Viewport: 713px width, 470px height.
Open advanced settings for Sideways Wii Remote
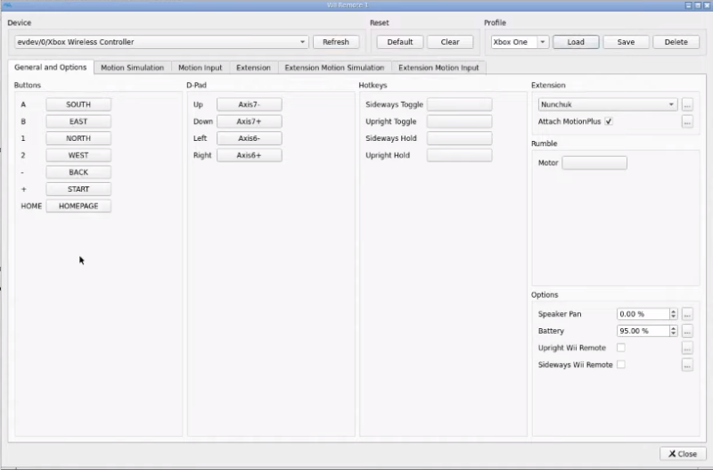[x=687, y=365]
